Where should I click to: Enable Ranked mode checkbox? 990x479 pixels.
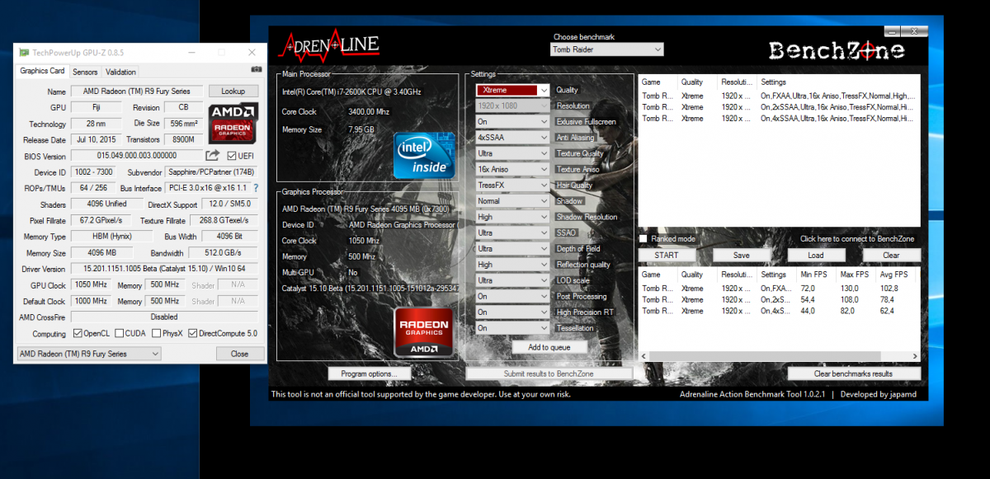pyautogui.click(x=643, y=239)
